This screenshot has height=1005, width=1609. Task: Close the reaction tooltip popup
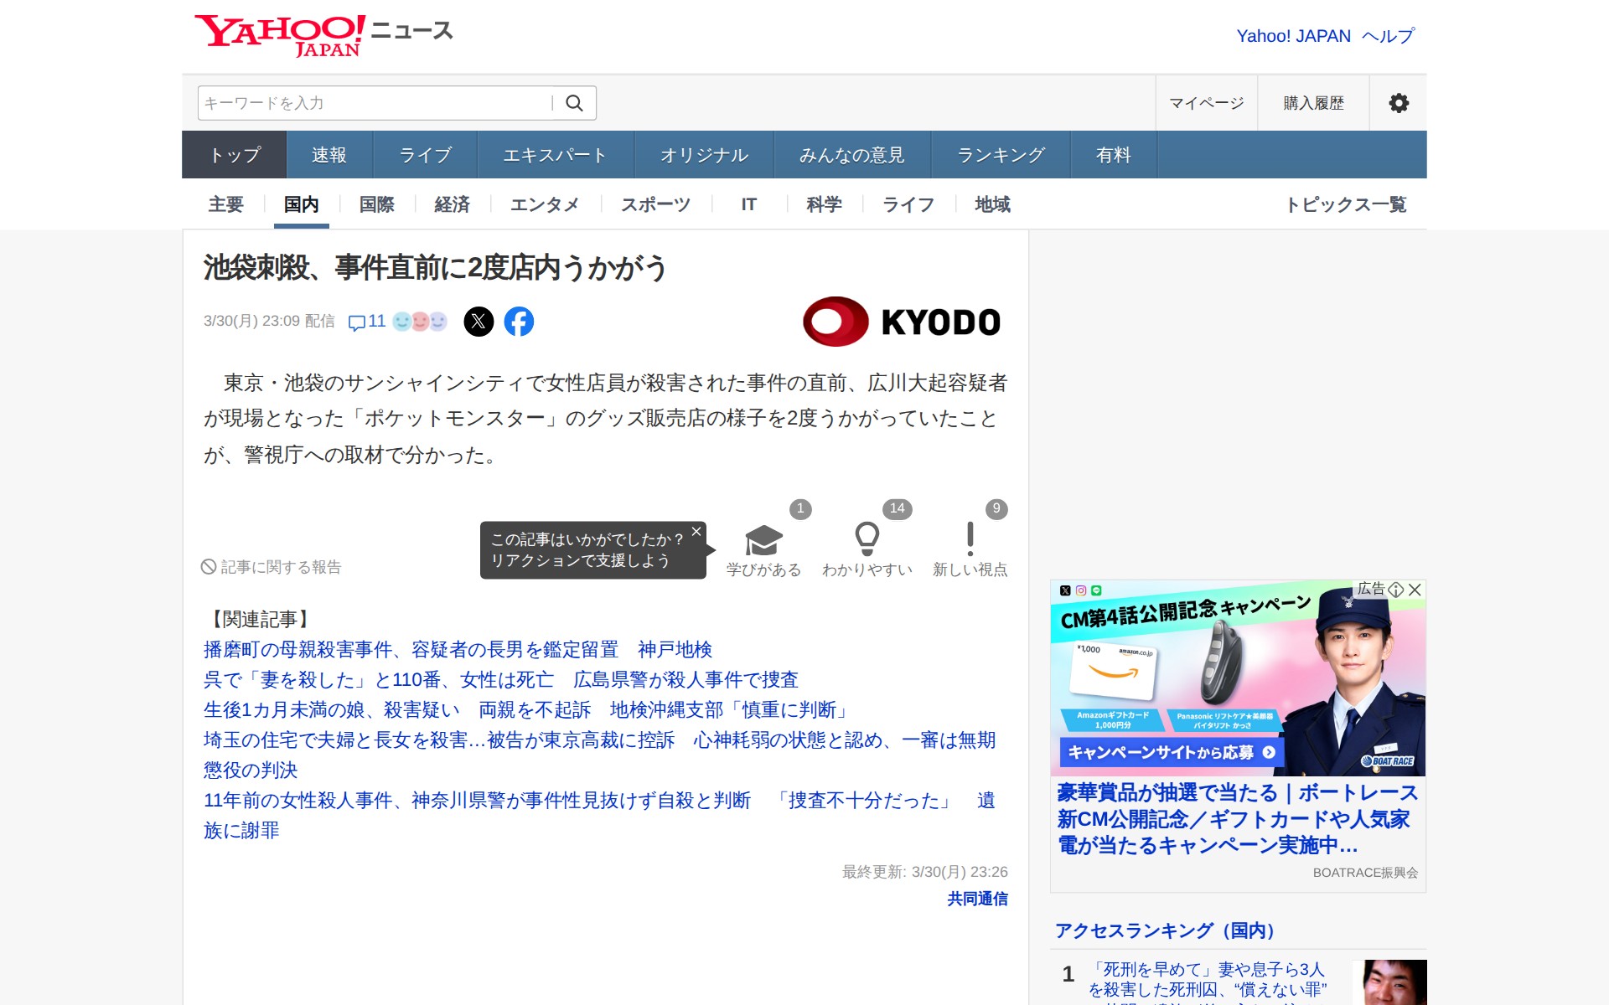pos(696,532)
